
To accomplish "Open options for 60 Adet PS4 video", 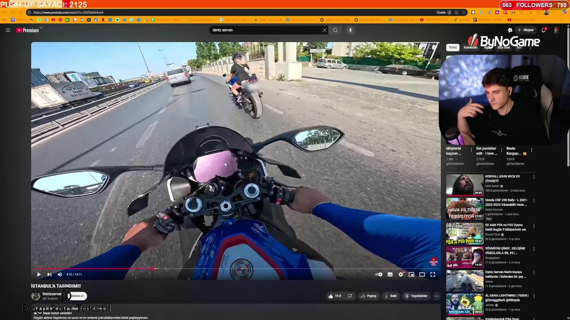I will coord(534,225).
